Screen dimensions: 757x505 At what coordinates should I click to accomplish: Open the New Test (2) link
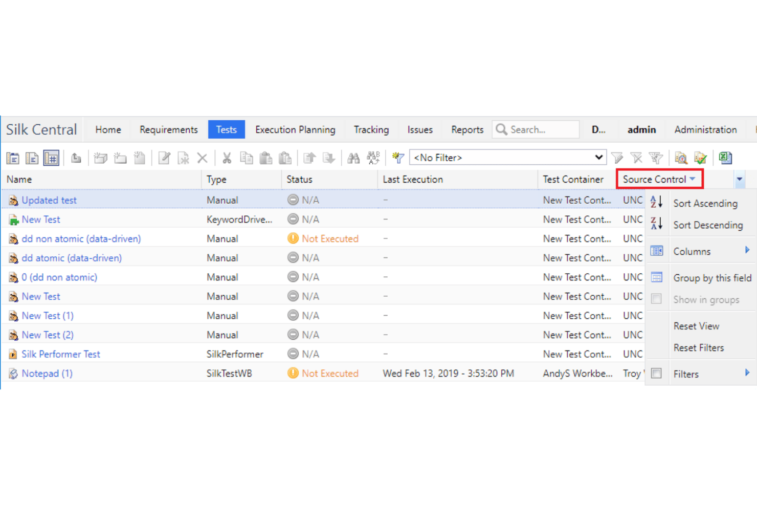(x=48, y=335)
